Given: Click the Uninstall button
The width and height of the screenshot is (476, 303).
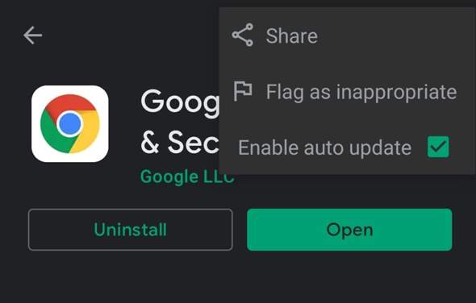Looking at the screenshot, I should click(130, 230).
